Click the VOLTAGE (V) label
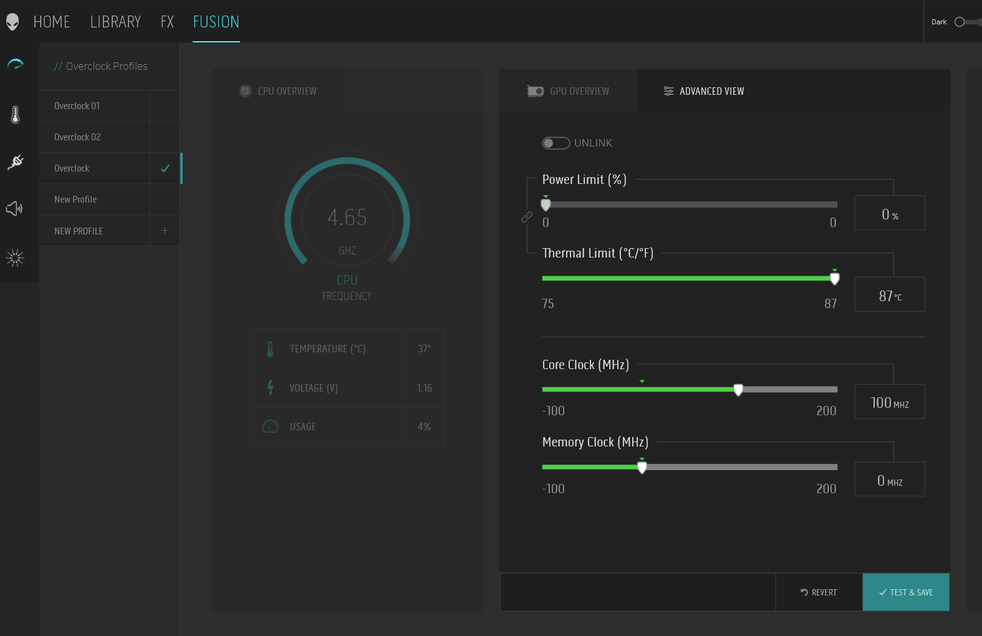Image resolution: width=982 pixels, height=636 pixels. click(x=314, y=388)
